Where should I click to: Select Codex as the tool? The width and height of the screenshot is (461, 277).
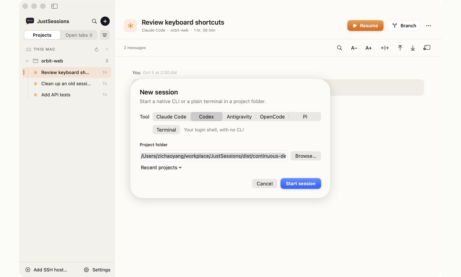(206, 117)
